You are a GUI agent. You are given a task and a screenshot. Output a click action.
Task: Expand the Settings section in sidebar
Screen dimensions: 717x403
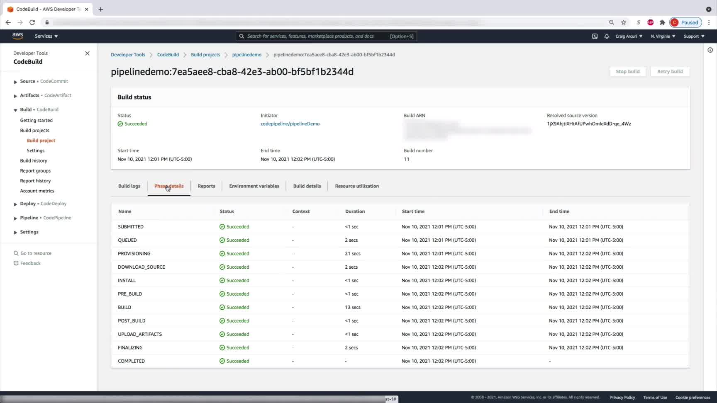click(x=15, y=232)
